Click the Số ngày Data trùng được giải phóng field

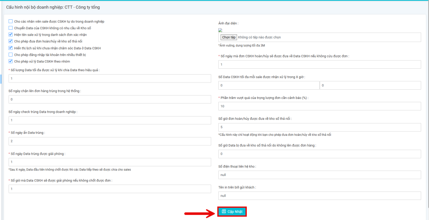pos(109,162)
